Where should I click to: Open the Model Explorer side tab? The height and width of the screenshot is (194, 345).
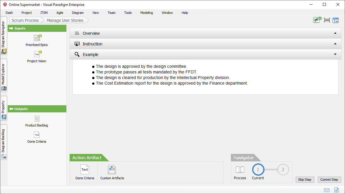[x=4, y=75]
